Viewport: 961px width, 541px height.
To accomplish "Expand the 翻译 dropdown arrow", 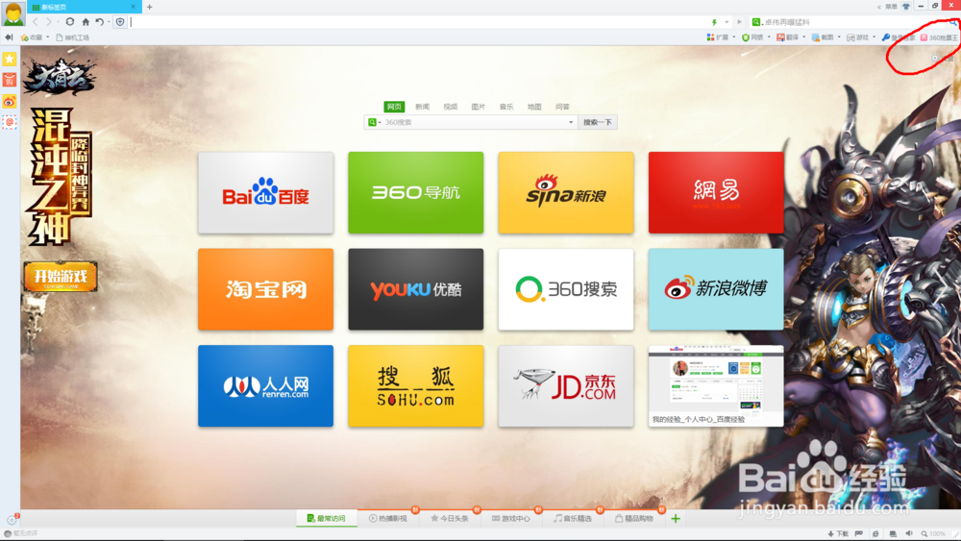I will pos(803,37).
